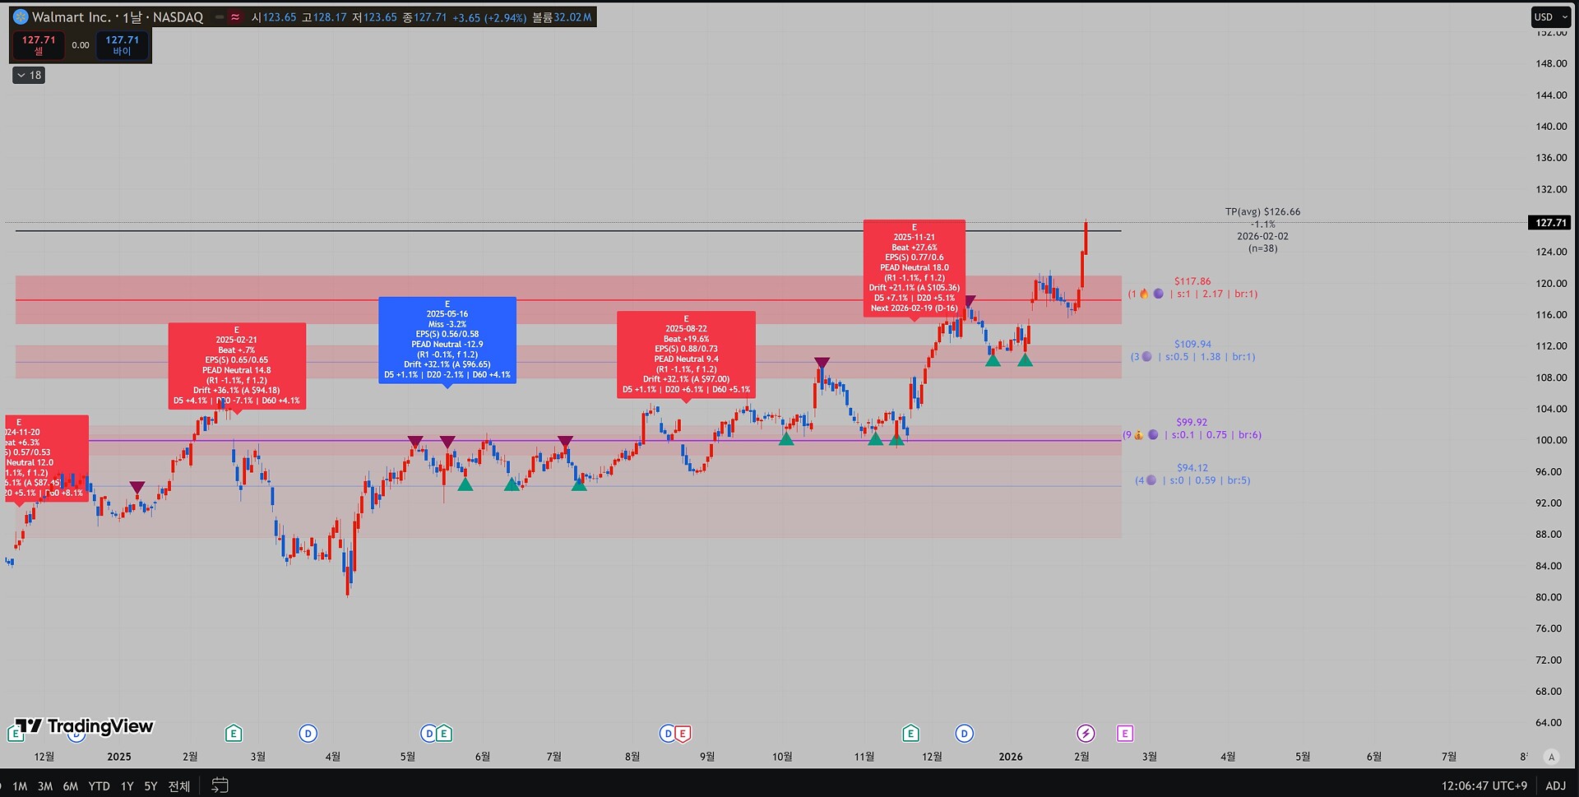Open the February 2025 green earnings E marker
1579x797 pixels.
pyautogui.click(x=234, y=733)
